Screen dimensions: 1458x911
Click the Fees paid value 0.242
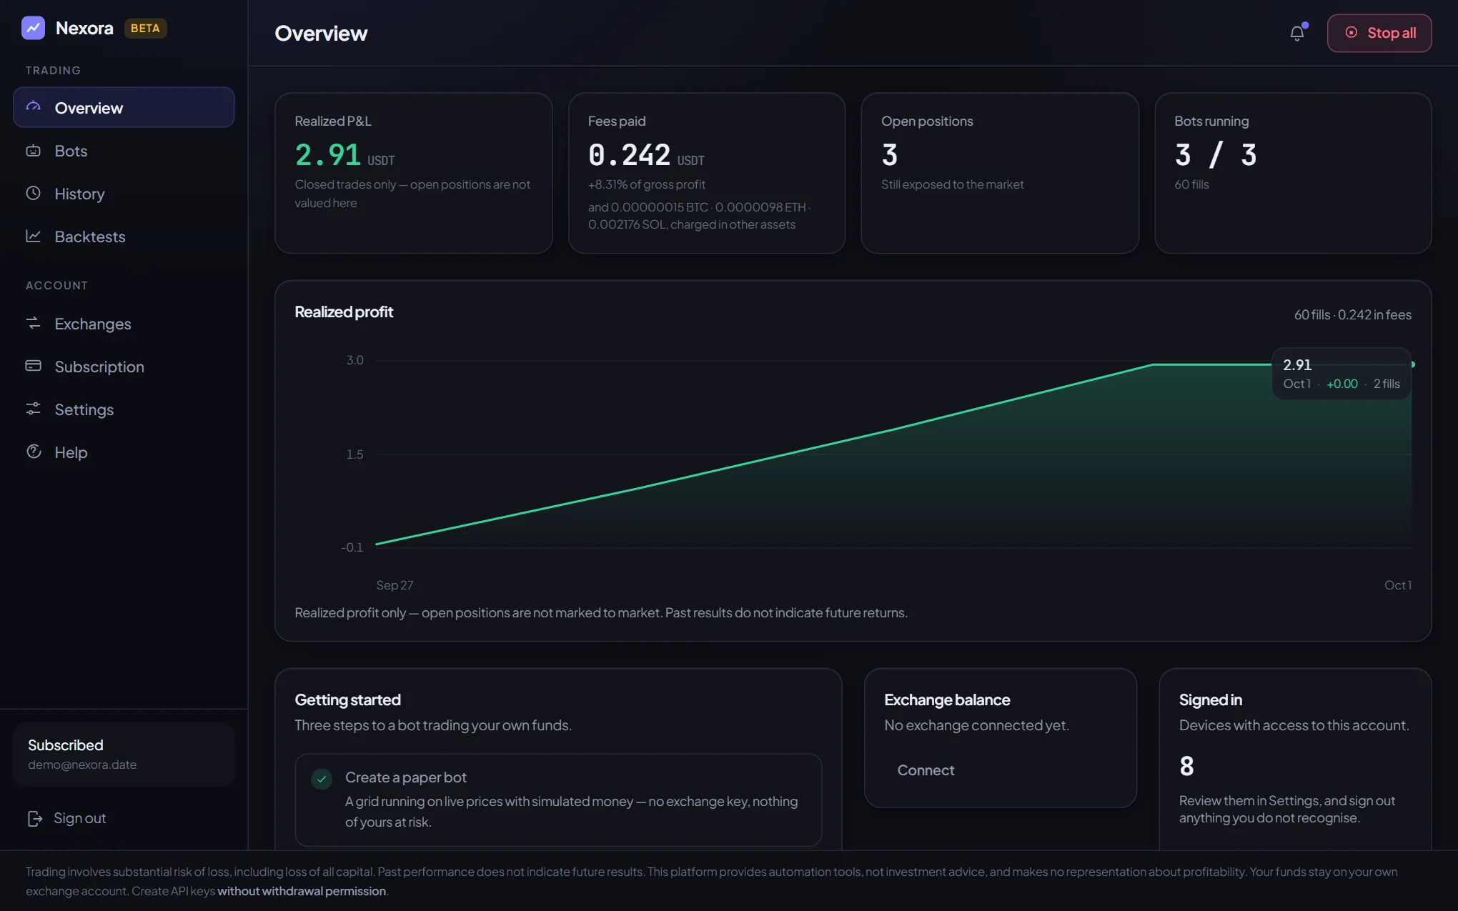pos(629,154)
